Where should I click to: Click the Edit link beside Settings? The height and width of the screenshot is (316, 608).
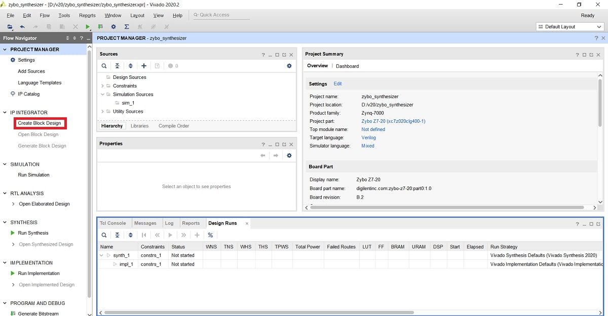(337, 84)
